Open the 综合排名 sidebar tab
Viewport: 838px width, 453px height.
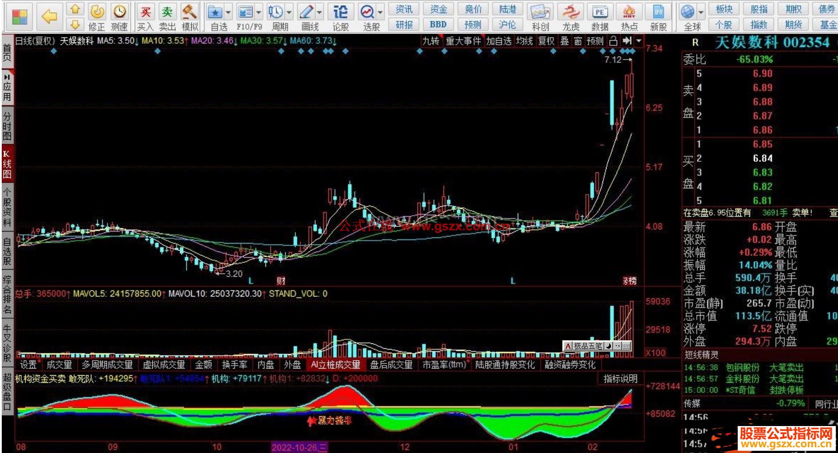7,294
